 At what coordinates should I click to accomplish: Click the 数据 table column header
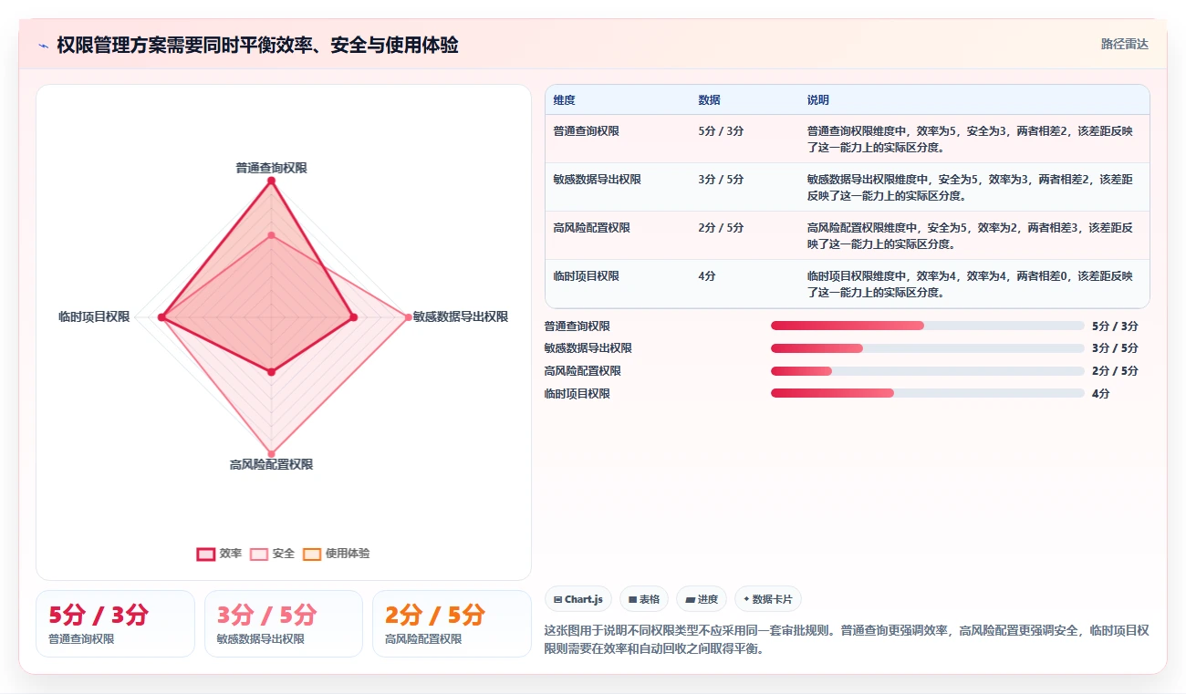tap(709, 100)
